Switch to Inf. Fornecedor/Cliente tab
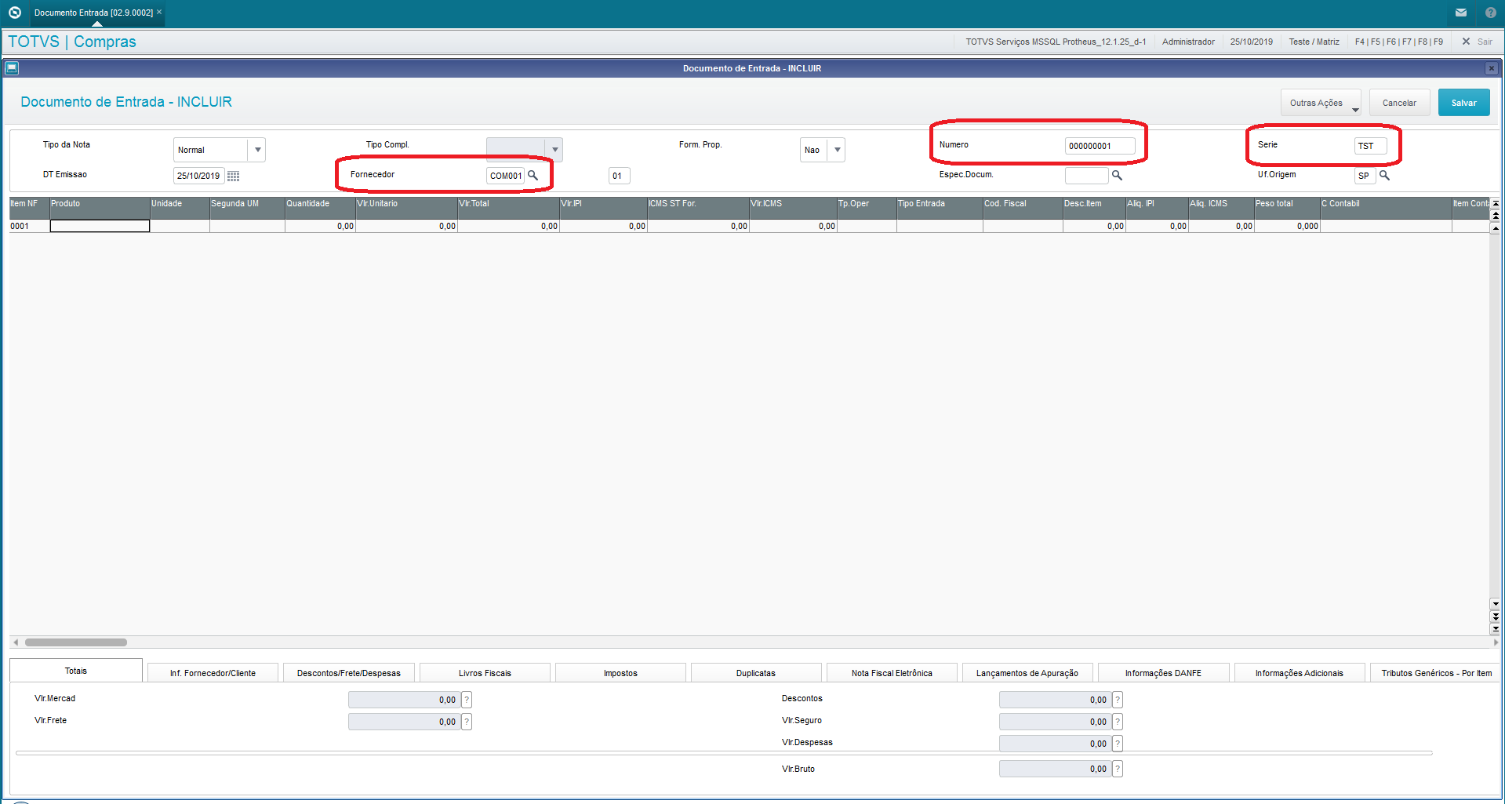 tap(213, 673)
